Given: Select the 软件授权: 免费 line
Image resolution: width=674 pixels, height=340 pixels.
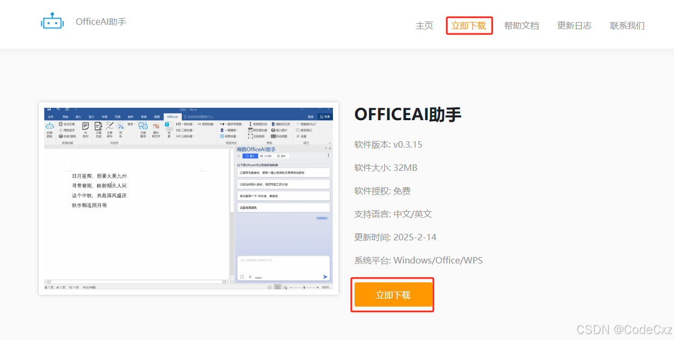Looking at the screenshot, I should click(x=382, y=191).
